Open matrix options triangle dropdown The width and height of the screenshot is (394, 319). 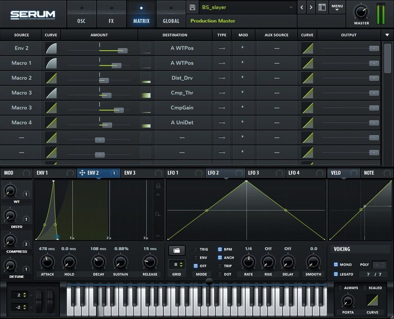pos(387,35)
